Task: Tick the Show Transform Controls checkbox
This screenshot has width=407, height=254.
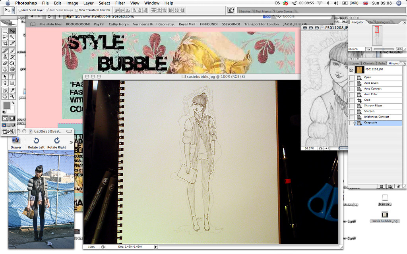Action: 76,10
